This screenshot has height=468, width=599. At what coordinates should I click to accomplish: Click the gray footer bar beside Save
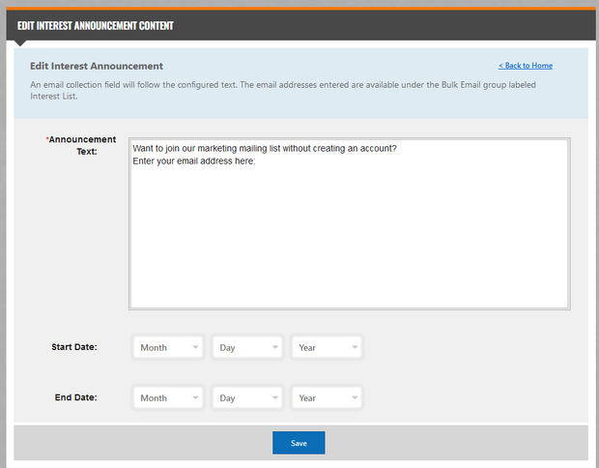tap(464, 443)
